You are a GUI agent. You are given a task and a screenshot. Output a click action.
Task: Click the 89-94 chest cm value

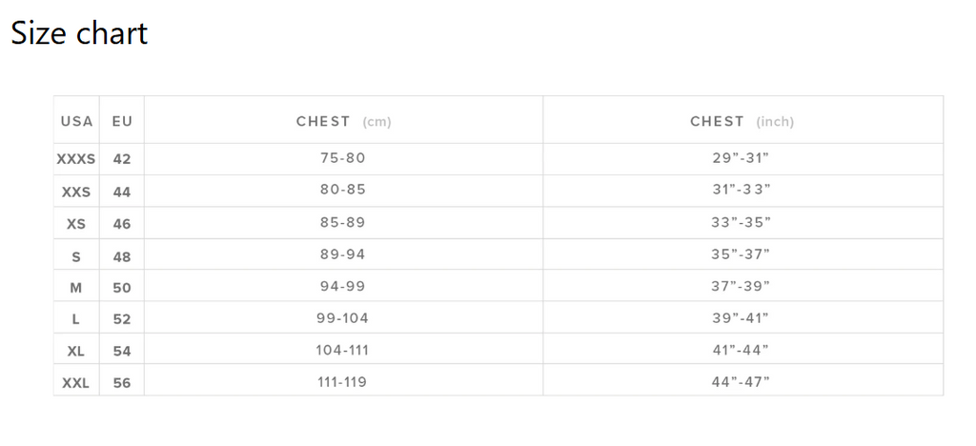[x=343, y=253]
